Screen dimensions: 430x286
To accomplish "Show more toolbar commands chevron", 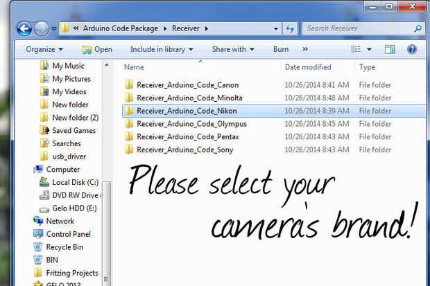I will (x=305, y=49).
